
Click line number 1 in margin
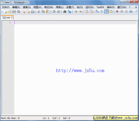pos(10,23)
